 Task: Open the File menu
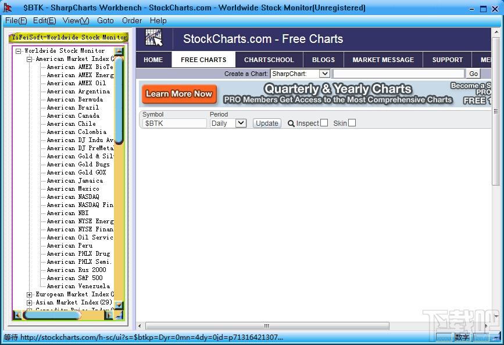pyautogui.click(x=16, y=20)
